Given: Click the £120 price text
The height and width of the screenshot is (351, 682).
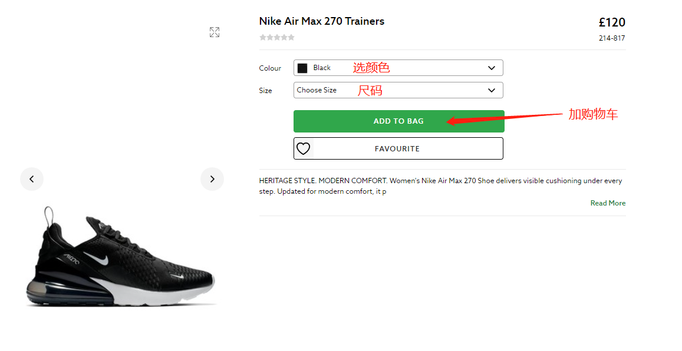Looking at the screenshot, I should (x=612, y=22).
